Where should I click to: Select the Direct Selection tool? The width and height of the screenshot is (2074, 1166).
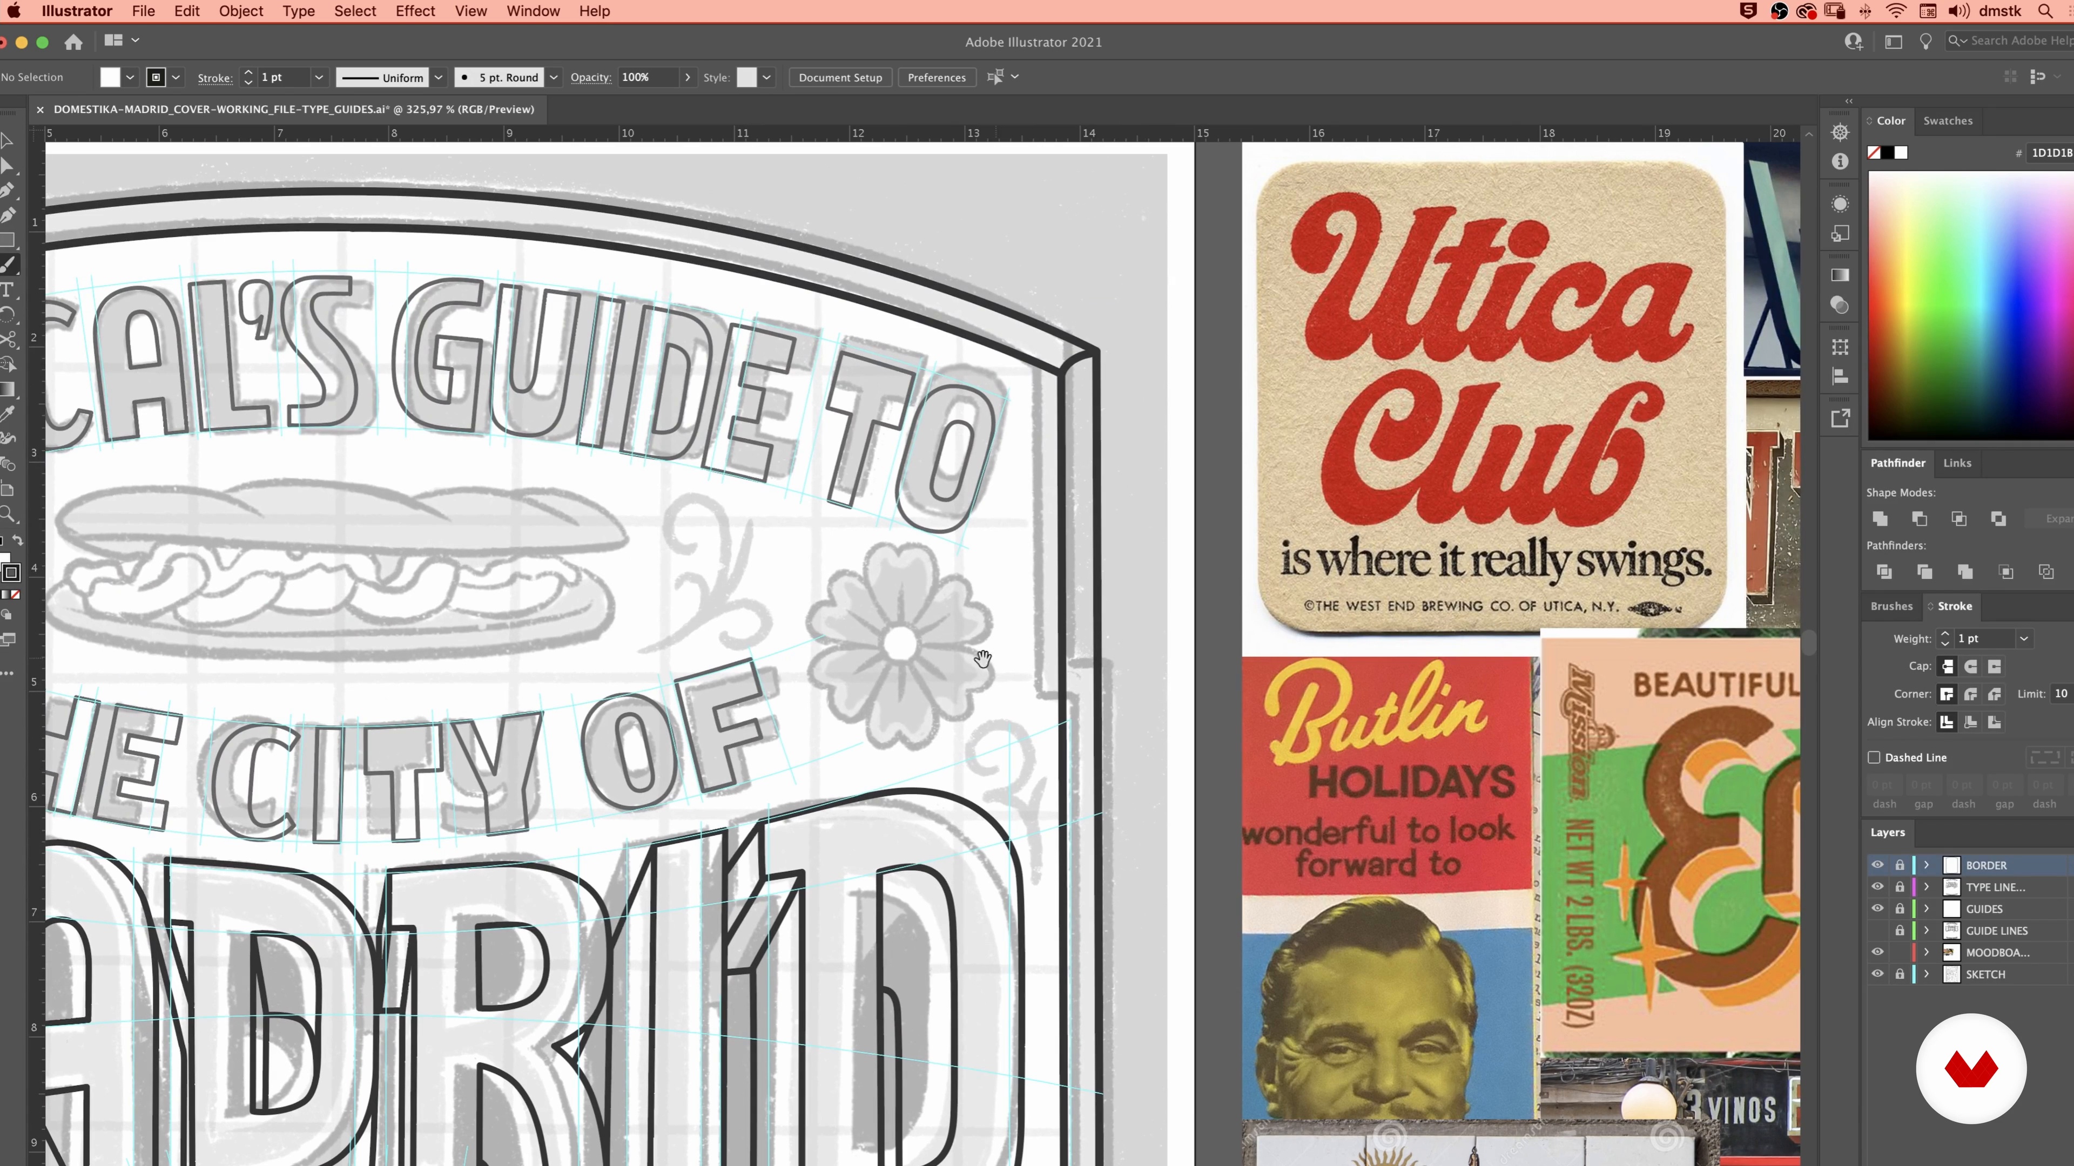[7, 167]
